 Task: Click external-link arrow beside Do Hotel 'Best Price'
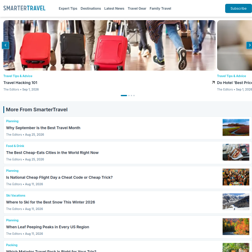[x=213, y=82]
